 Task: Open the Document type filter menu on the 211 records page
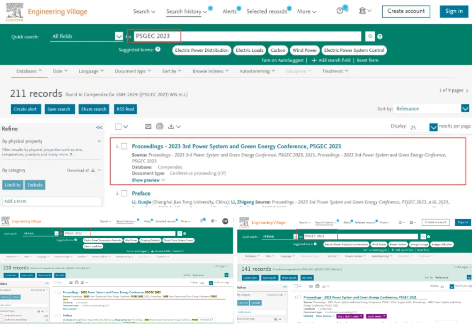(133, 71)
